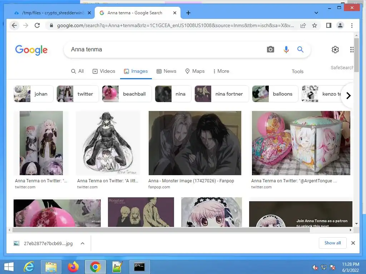Click the Google logo
Viewport: 366px width, 274px height.
coord(31,50)
